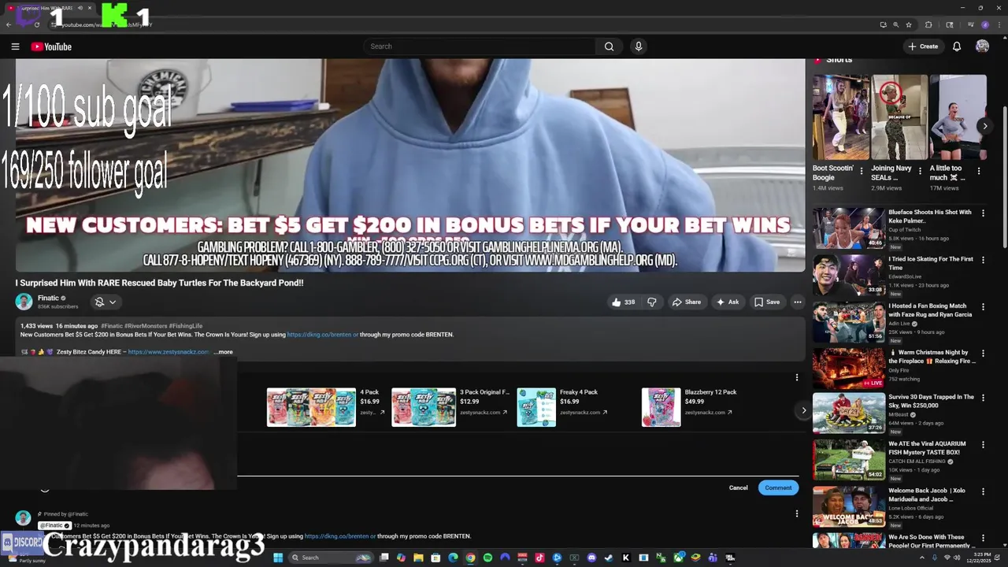This screenshot has height=567, width=1008.
Task: Open the Finatic channel avatar
Action: [x=24, y=302]
